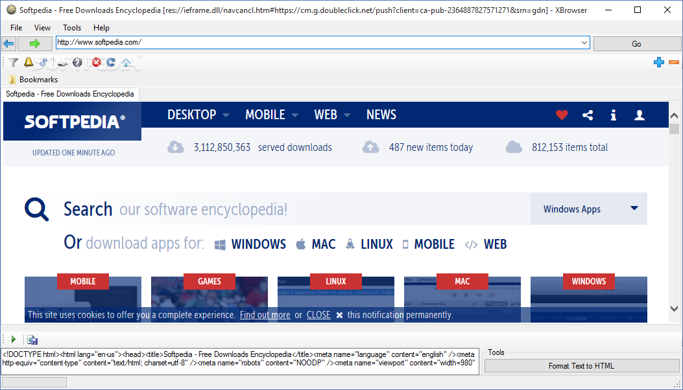Click the X icon in cookie notification
This screenshot has width=683, height=390.
tap(339, 315)
